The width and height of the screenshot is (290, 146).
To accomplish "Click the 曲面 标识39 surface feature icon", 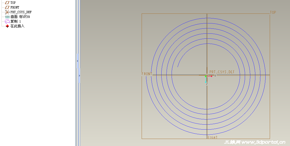I will coord(7,17).
